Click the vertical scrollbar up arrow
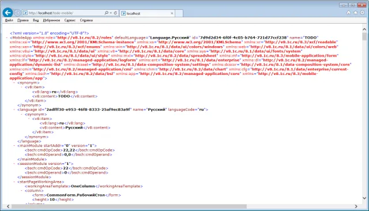This screenshot has height=211, width=369. 364,29
